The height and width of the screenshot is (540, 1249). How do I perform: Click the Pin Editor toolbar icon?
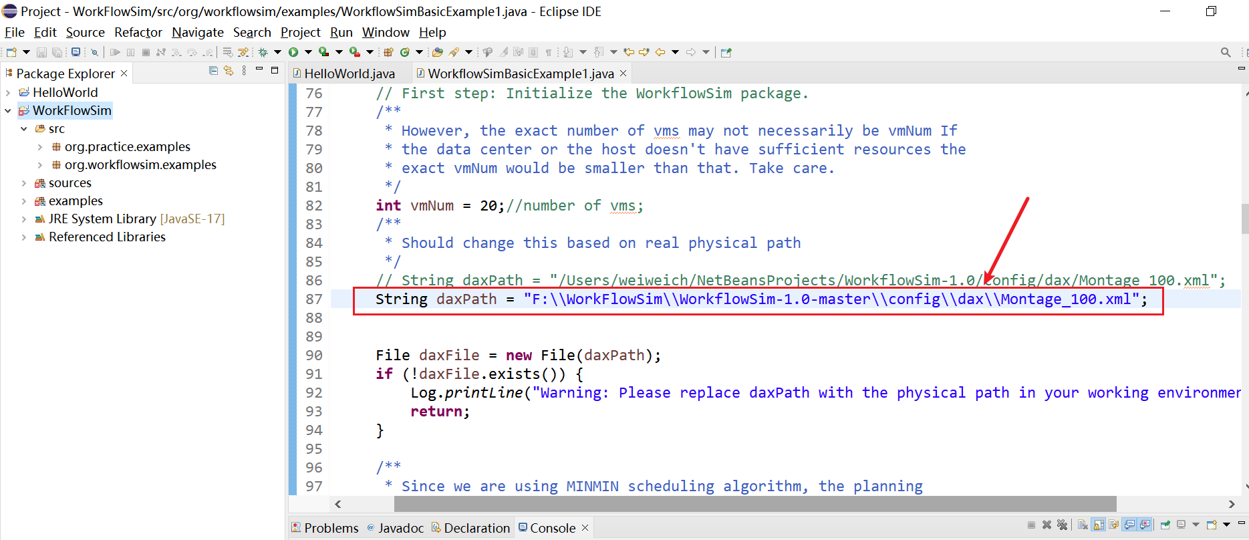[726, 52]
